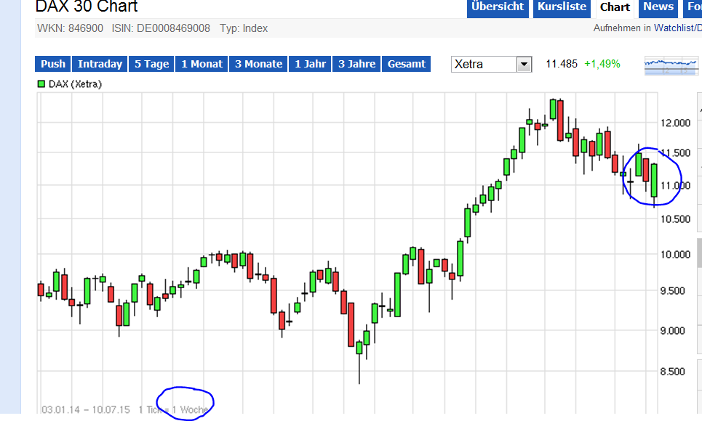Click the 10.500 axis label
The height and width of the screenshot is (421, 702).
coord(676,219)
